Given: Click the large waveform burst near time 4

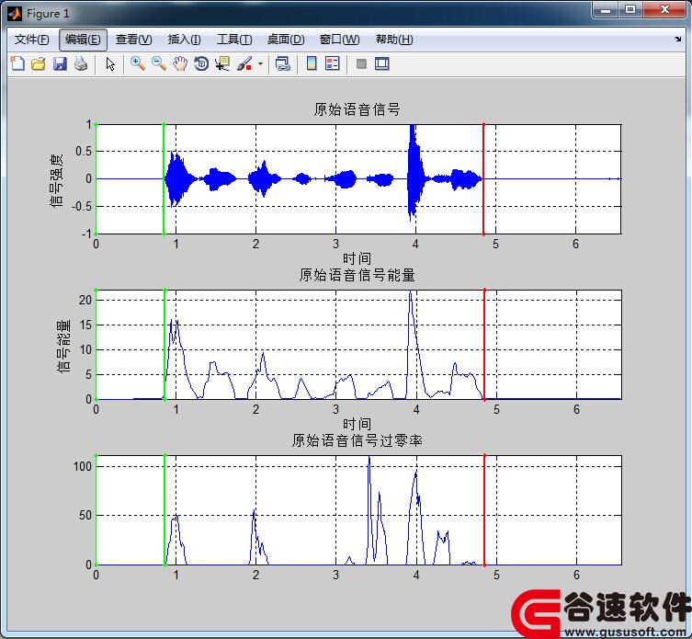Looking at the screenshot, I should [x=414, y=173].
